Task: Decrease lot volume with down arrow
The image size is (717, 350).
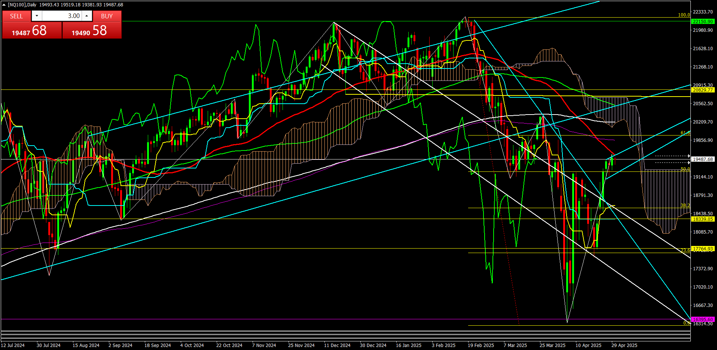Action: point(37,16)
